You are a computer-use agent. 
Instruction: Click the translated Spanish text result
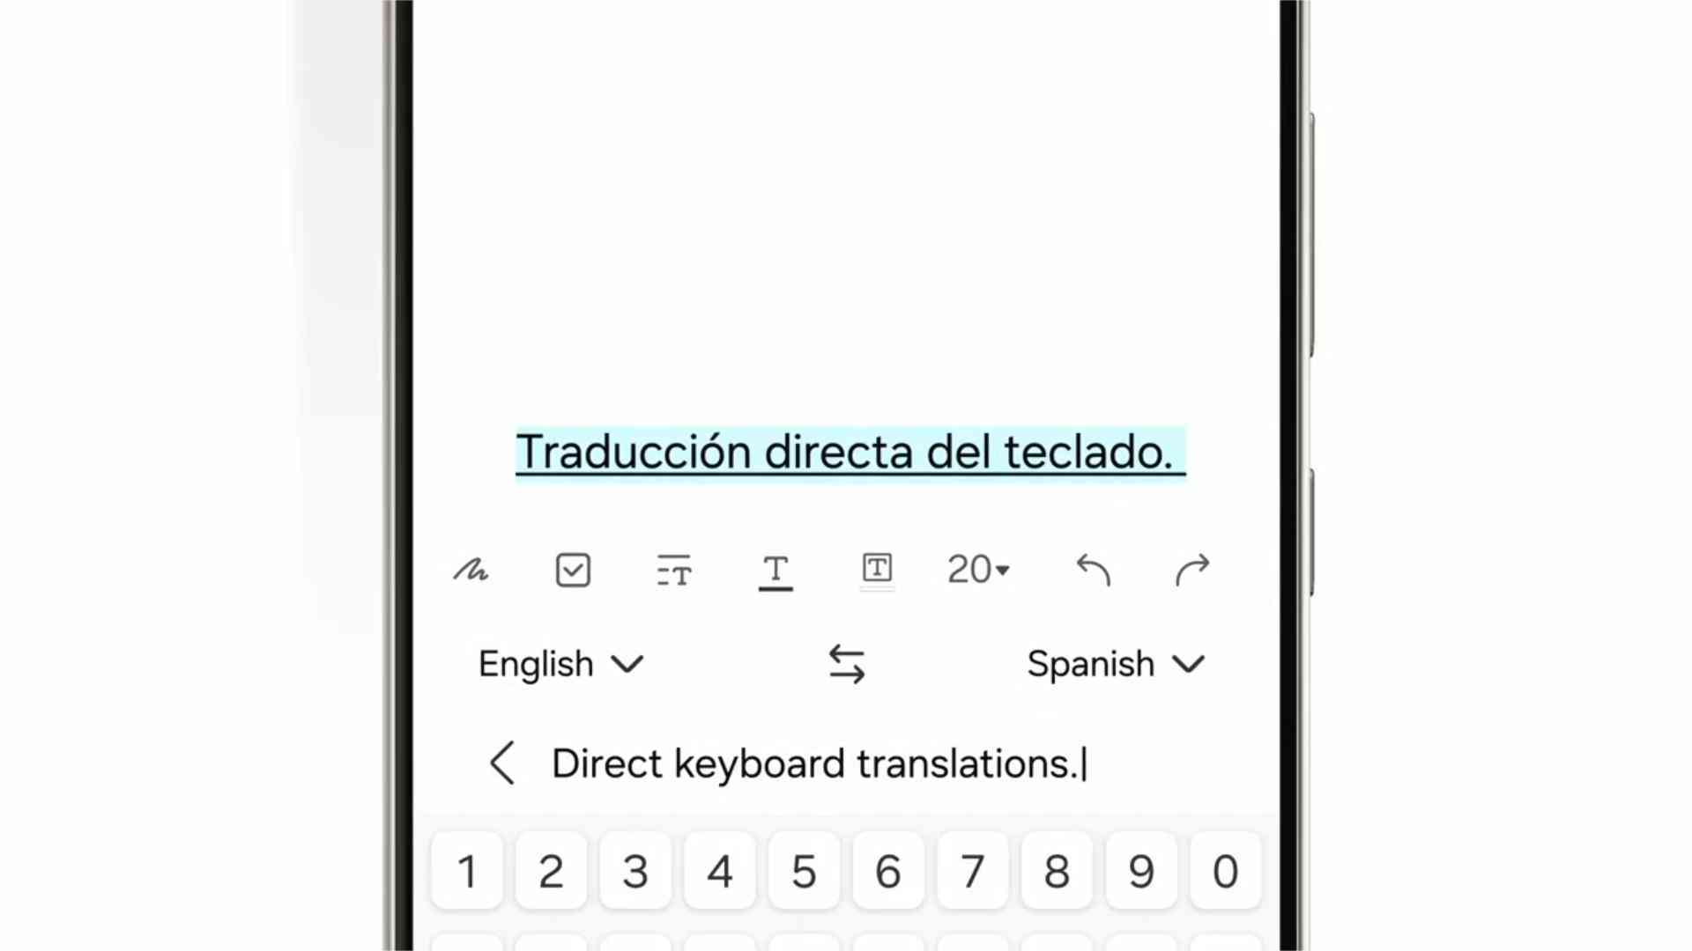[x=845, y=451]
